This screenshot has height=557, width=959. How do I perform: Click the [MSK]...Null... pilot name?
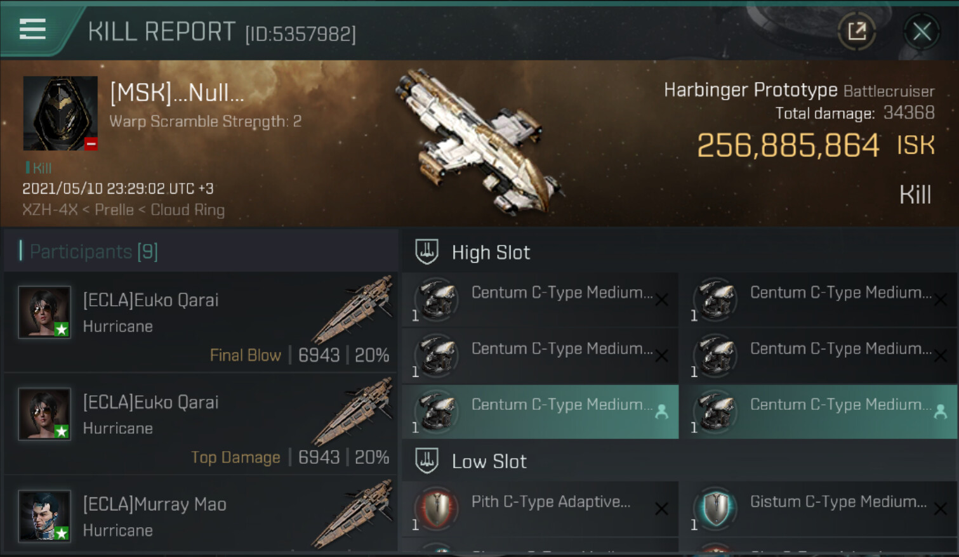pos(177,93)
